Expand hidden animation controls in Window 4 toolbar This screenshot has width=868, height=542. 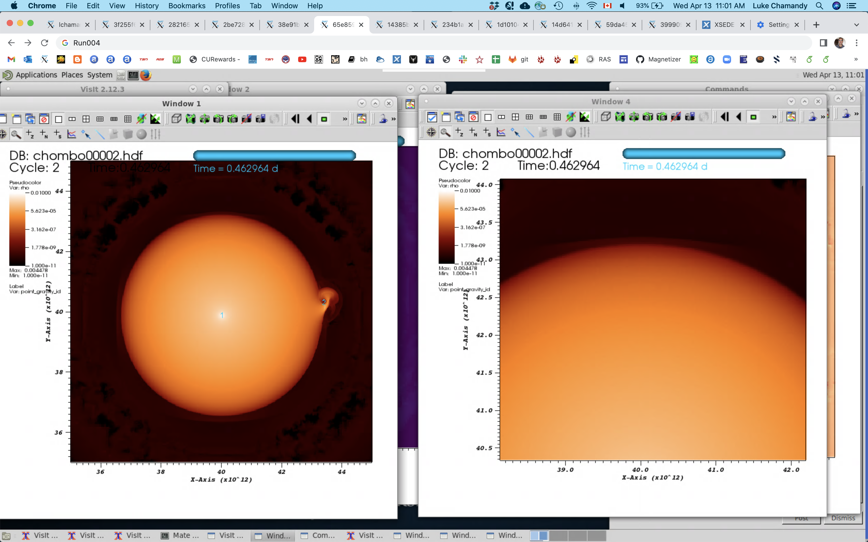[774, 117]
